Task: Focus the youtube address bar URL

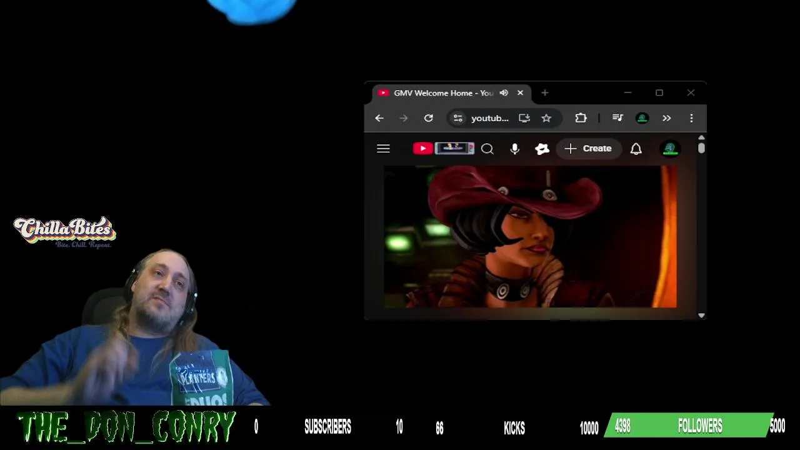Action: [x=489, y=118]
